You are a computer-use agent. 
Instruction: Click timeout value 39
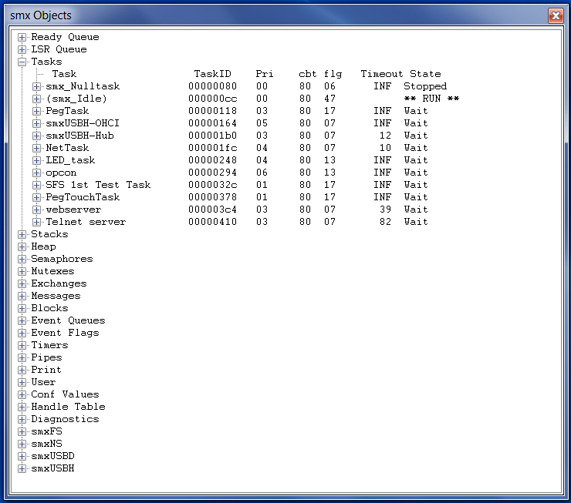[x=385, y=210]
